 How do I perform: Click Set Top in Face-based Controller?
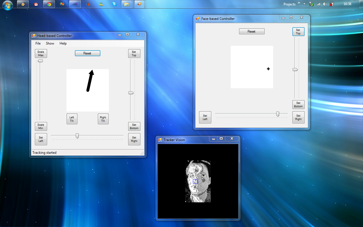[298, 32]
